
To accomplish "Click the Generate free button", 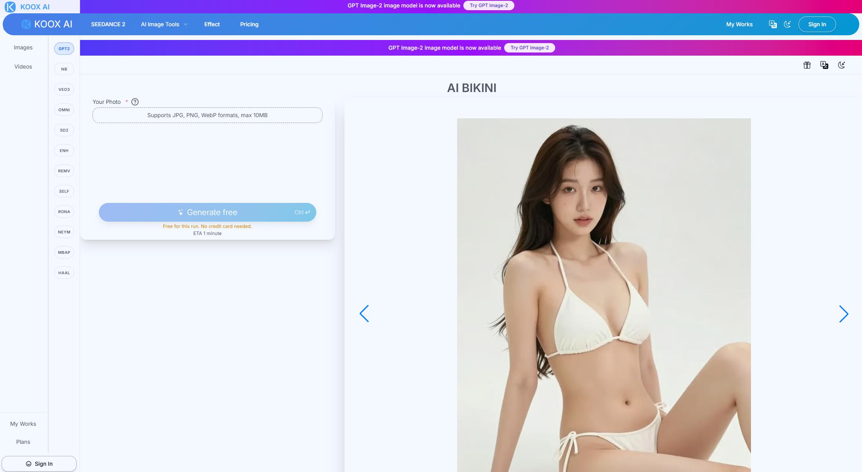I will [x=208, y=212].
